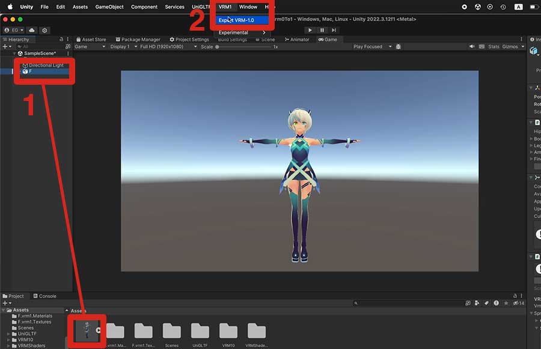Switch to the Console tab
The height and width of the screenshot is (349, 541).
pyautogui.click(x=45, y=296)
